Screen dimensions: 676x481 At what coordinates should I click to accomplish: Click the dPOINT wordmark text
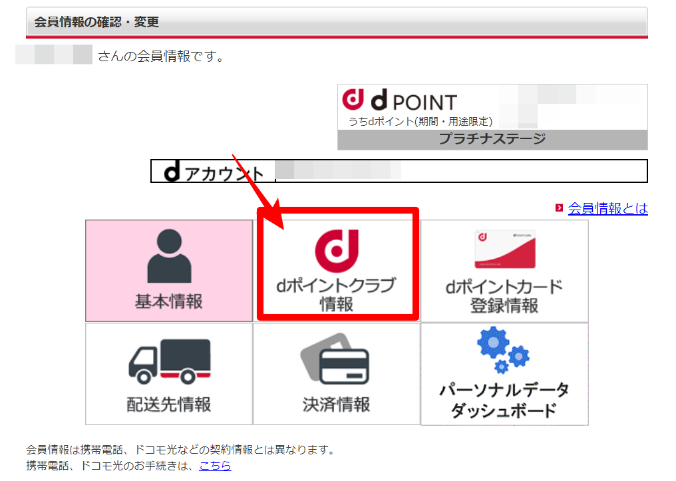414,100
